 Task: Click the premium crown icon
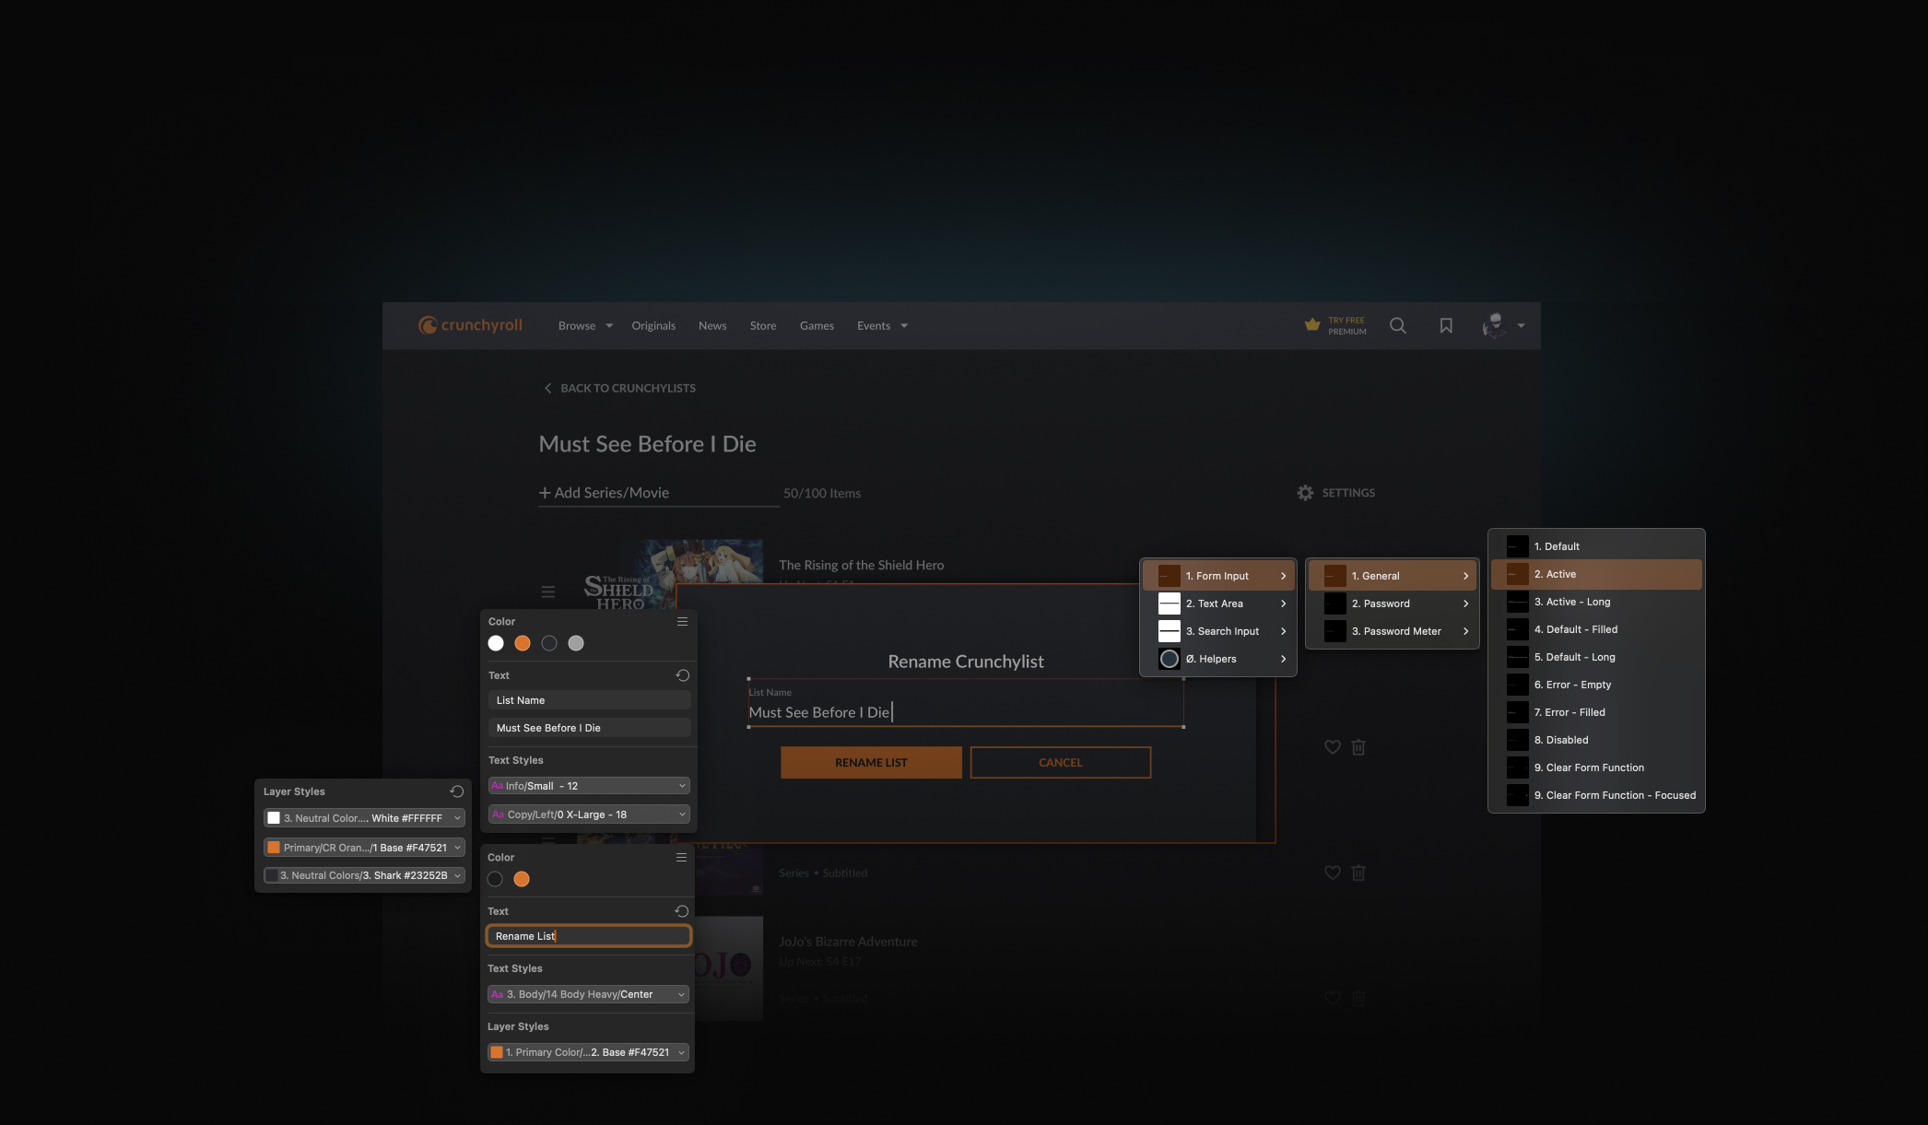click(1312, 324)
